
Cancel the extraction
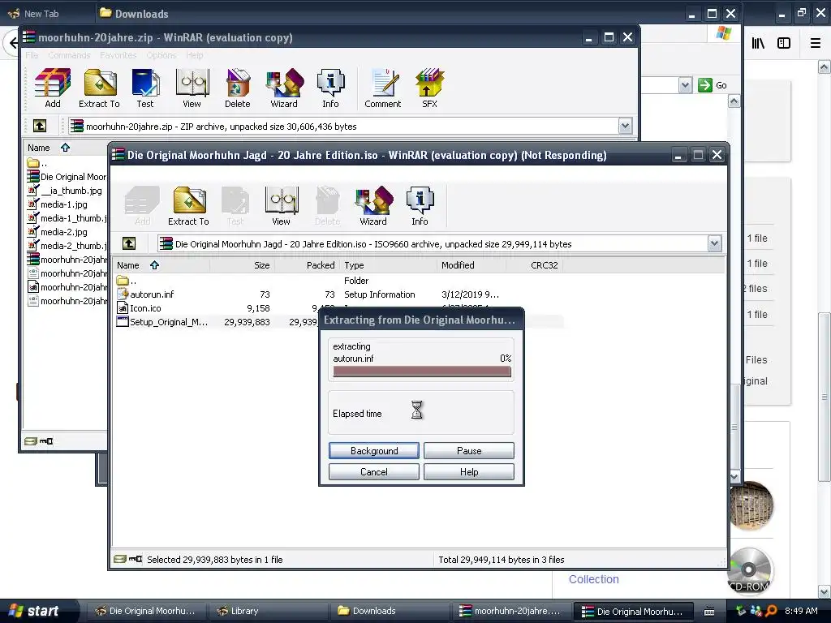tap(374, 472)
